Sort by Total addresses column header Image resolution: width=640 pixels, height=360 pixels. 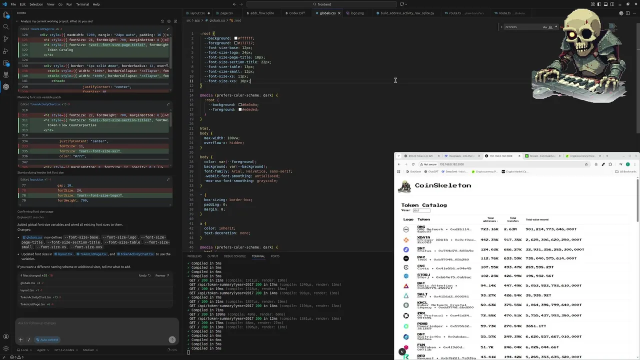click(490, 219)
